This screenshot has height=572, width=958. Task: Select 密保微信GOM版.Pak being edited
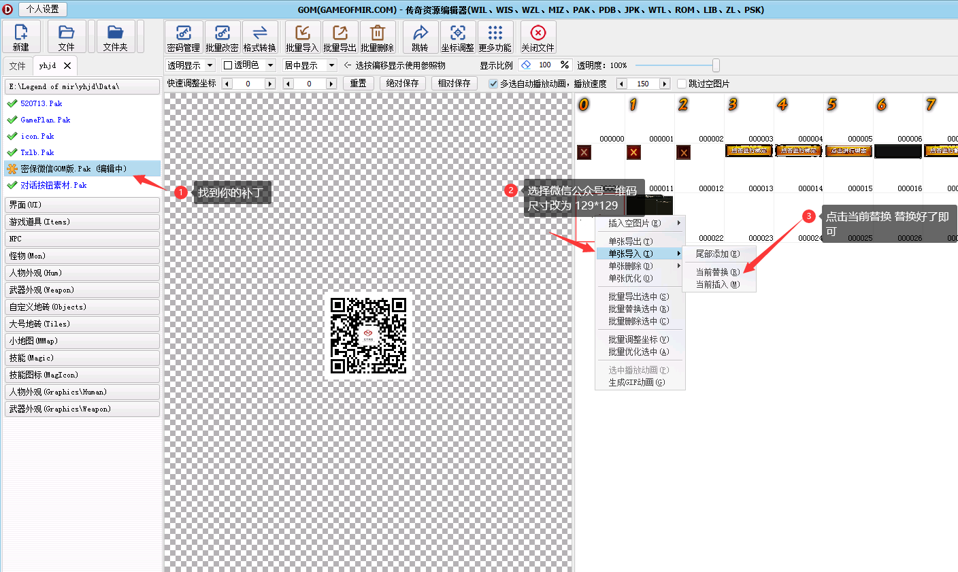pyautogui.click(x=82, y=169)
